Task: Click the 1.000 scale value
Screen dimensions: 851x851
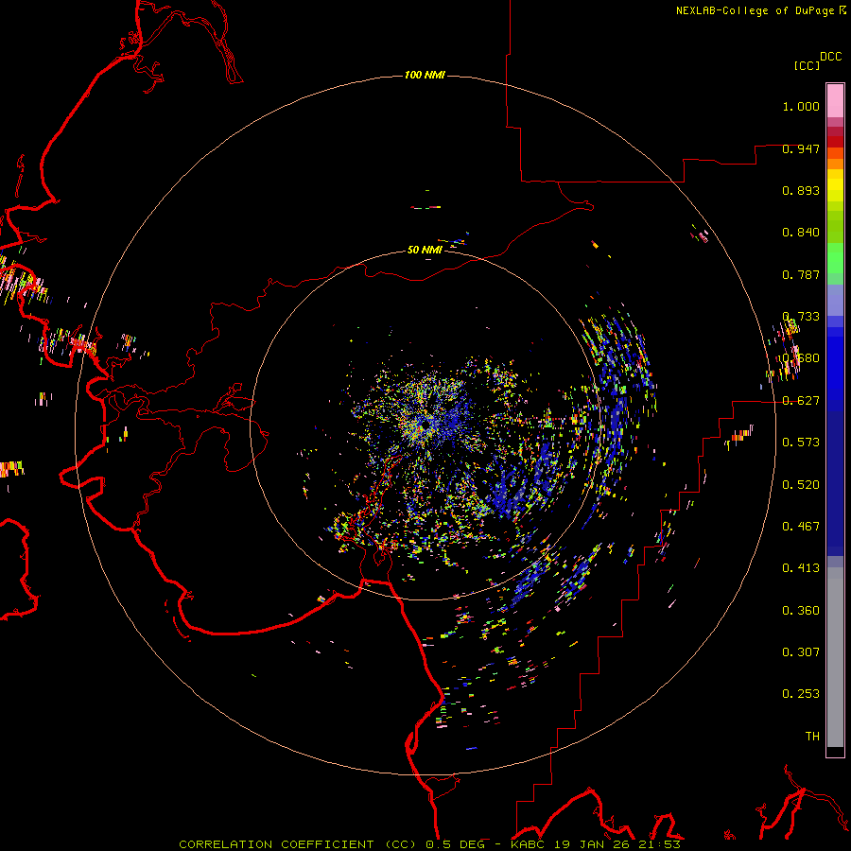Action: [801, 106]
